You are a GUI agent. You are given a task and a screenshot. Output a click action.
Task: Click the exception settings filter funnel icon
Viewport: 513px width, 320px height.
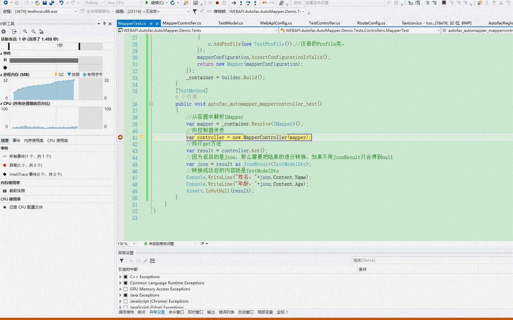(x=122, y=261)
